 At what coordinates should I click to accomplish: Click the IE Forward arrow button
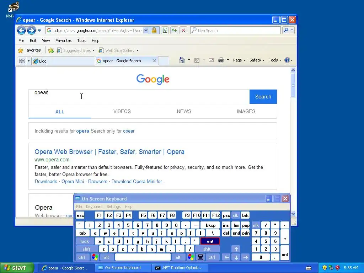(x=31, y=31)
